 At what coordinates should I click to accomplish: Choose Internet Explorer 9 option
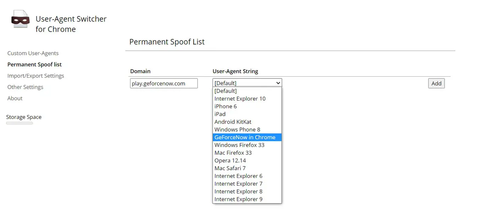247,199
